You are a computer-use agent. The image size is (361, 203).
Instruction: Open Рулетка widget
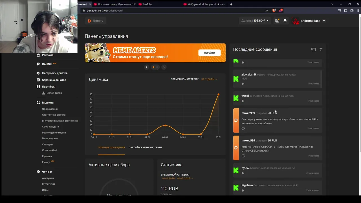pyautogui.click(x=47, y=156)
